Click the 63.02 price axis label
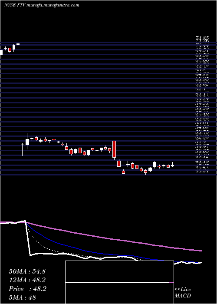The width and height of the screenshot is (217, 304). click(202, 84)
